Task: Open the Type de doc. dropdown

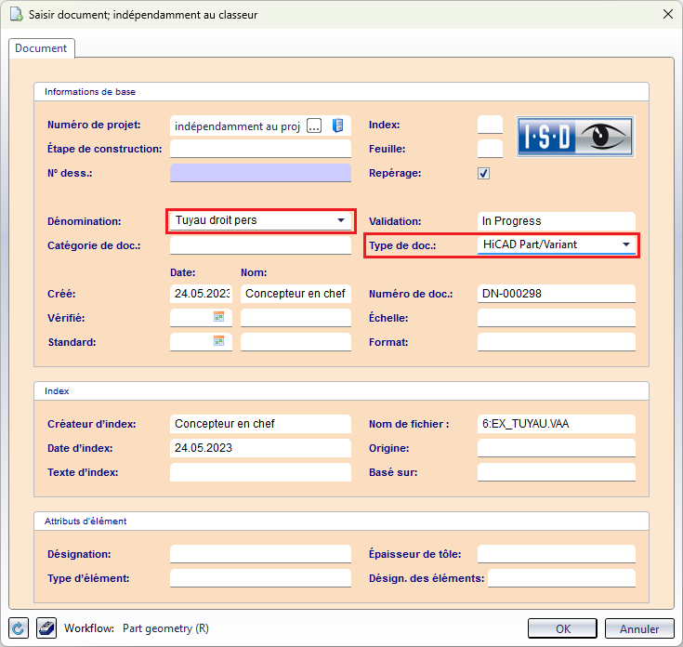Action: tap(626, 245)
